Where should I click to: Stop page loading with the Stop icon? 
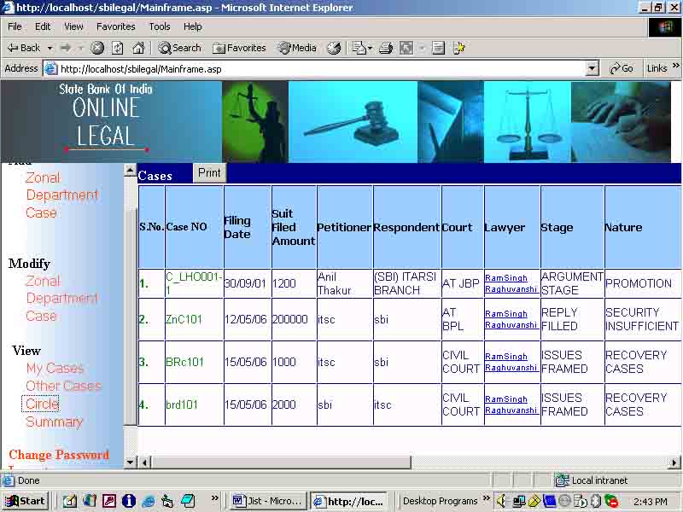tap(97, 48)
